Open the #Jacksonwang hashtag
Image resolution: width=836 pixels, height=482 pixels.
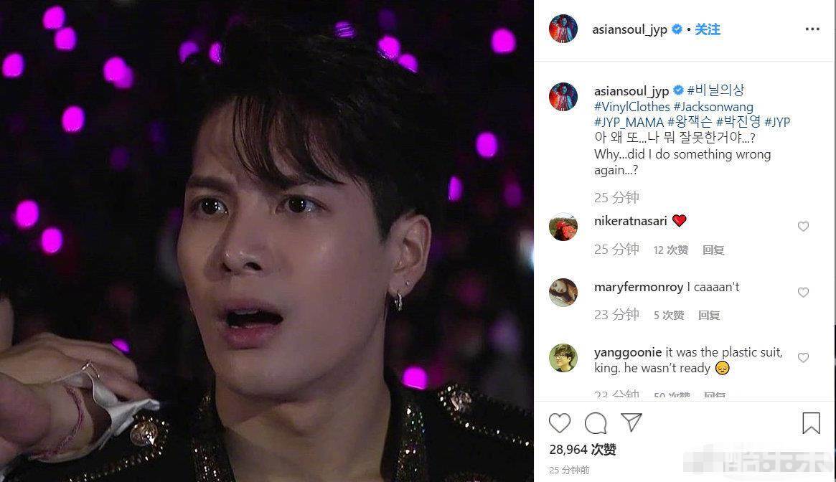[x=713, y=107]
